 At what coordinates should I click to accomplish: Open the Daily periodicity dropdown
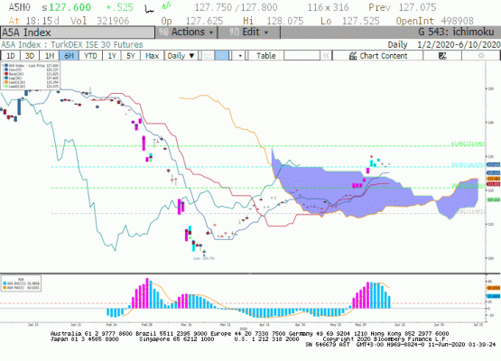pyautogui.click(x=181, y=56)
